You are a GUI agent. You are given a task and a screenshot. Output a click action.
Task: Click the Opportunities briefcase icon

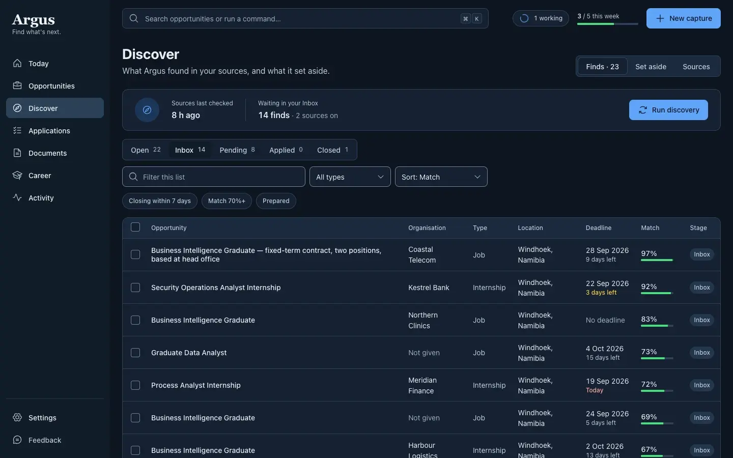coord(17,85)
